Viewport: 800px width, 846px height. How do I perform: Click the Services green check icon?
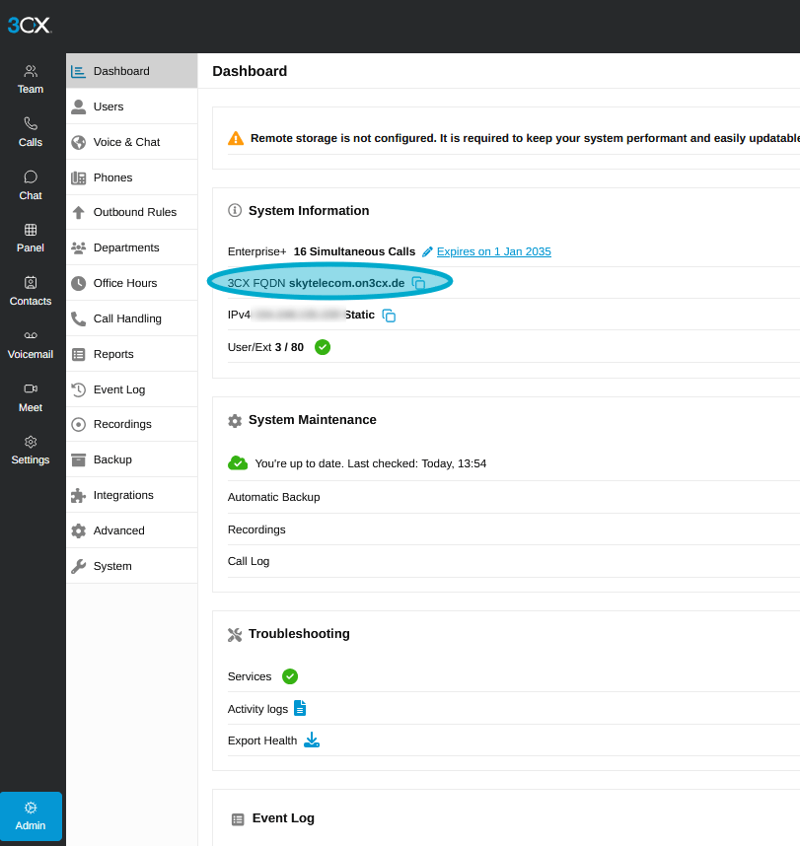[x=290, y=676]
